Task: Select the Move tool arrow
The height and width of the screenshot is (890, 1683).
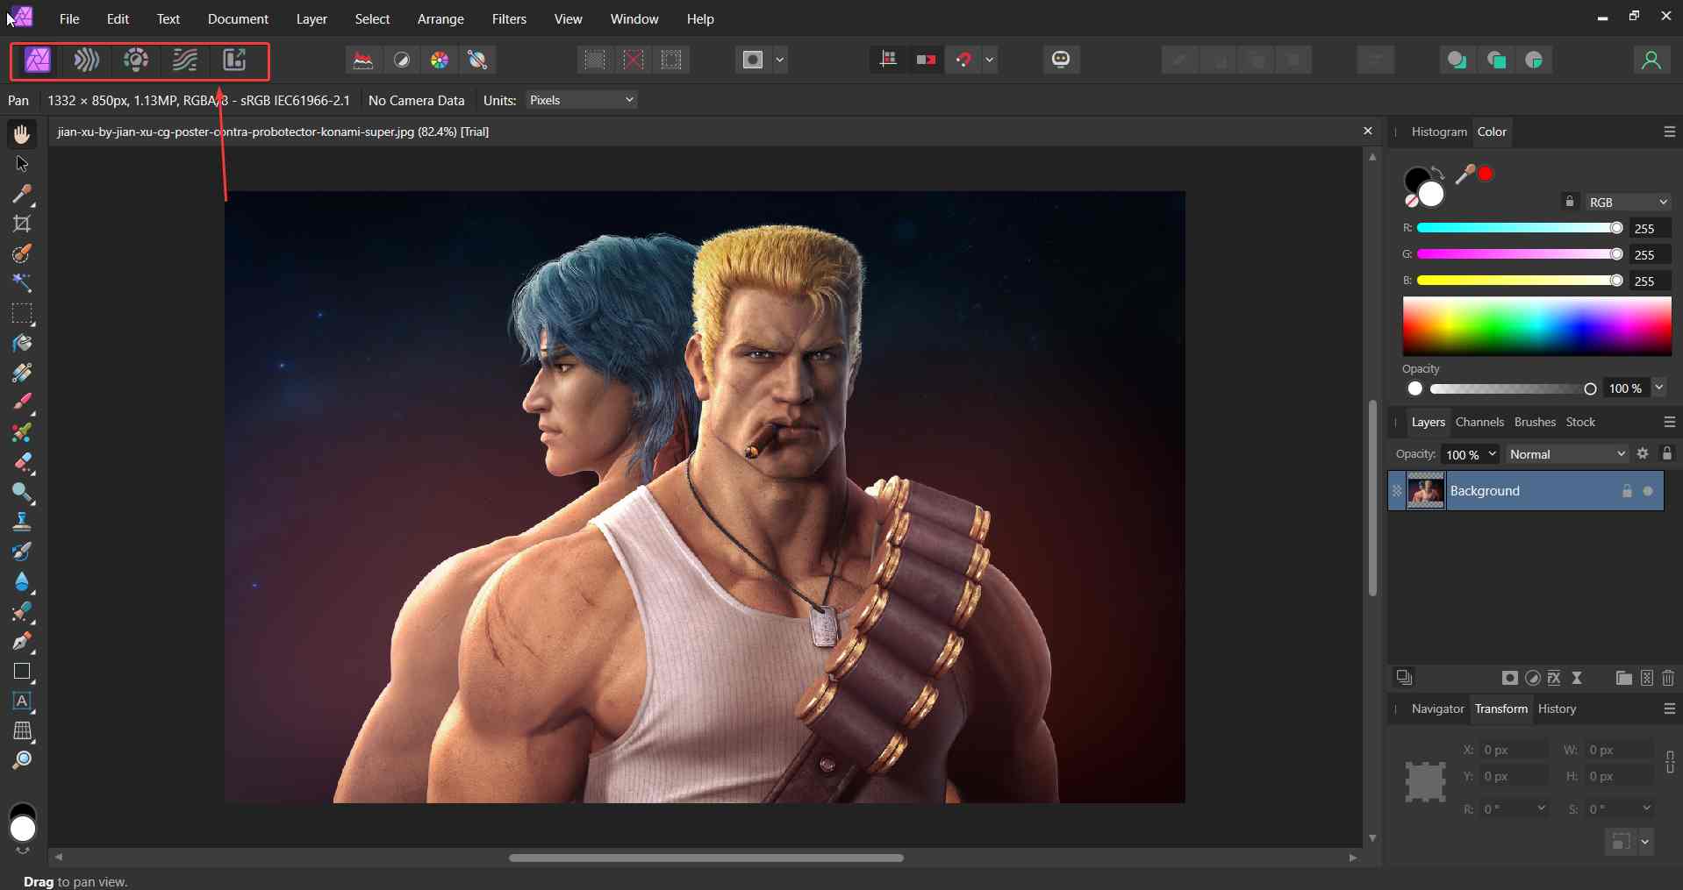Action: pos(22,164)
